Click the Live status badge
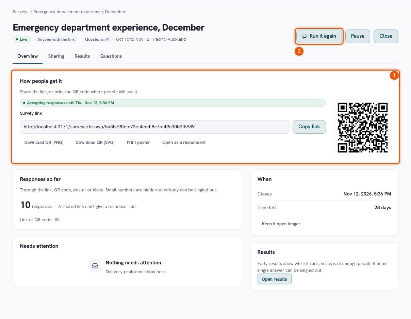The image size is (411, 319). (22, 39)
